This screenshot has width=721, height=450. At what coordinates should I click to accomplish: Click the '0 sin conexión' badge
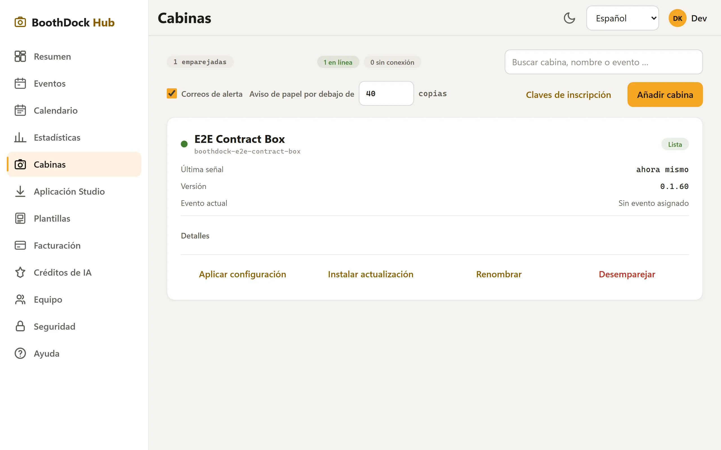(392, 62)
